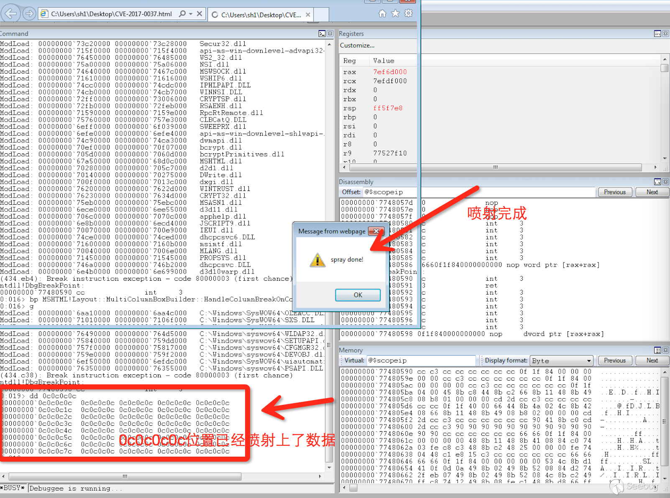Close the Command window pane
The image size is (670, 498).
(330, 33)
